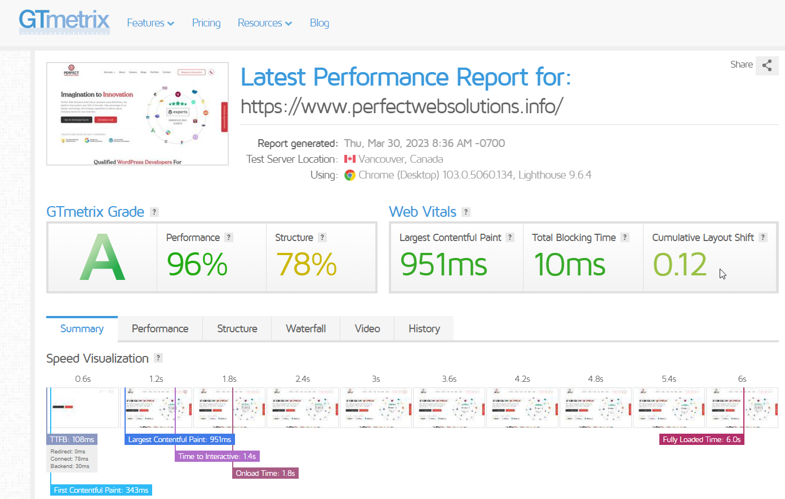Click the 78% structure score
The width and height of the screenshot is (785, 499).
point(306,264)
